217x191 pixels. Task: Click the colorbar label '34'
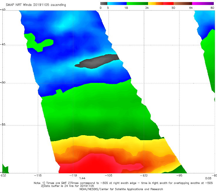click(147, 8)
